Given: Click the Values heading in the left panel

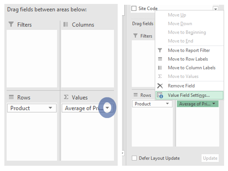Looking at the screenshot, I should coord(79,97).
